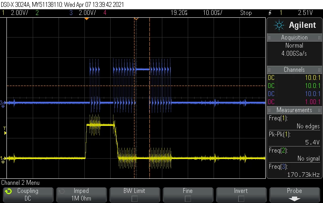The width and height of the screenshot is (323, 203).
Task: Enable the Fine adjustment checkbox
Action: (188, 199)
